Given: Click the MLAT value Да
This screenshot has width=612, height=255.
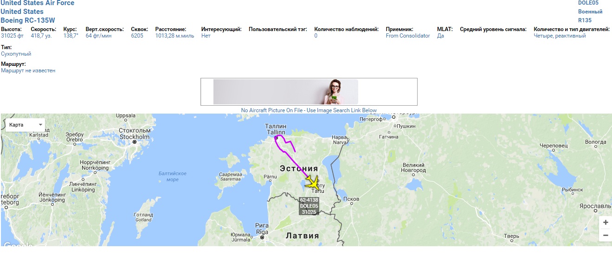Looking at the screenshot, I should pyautogui.click(x=440, y=36).
